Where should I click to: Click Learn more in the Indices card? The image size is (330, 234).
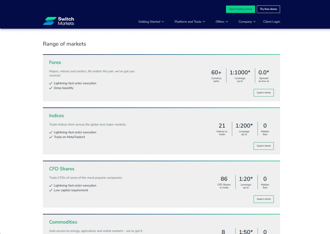264,146
